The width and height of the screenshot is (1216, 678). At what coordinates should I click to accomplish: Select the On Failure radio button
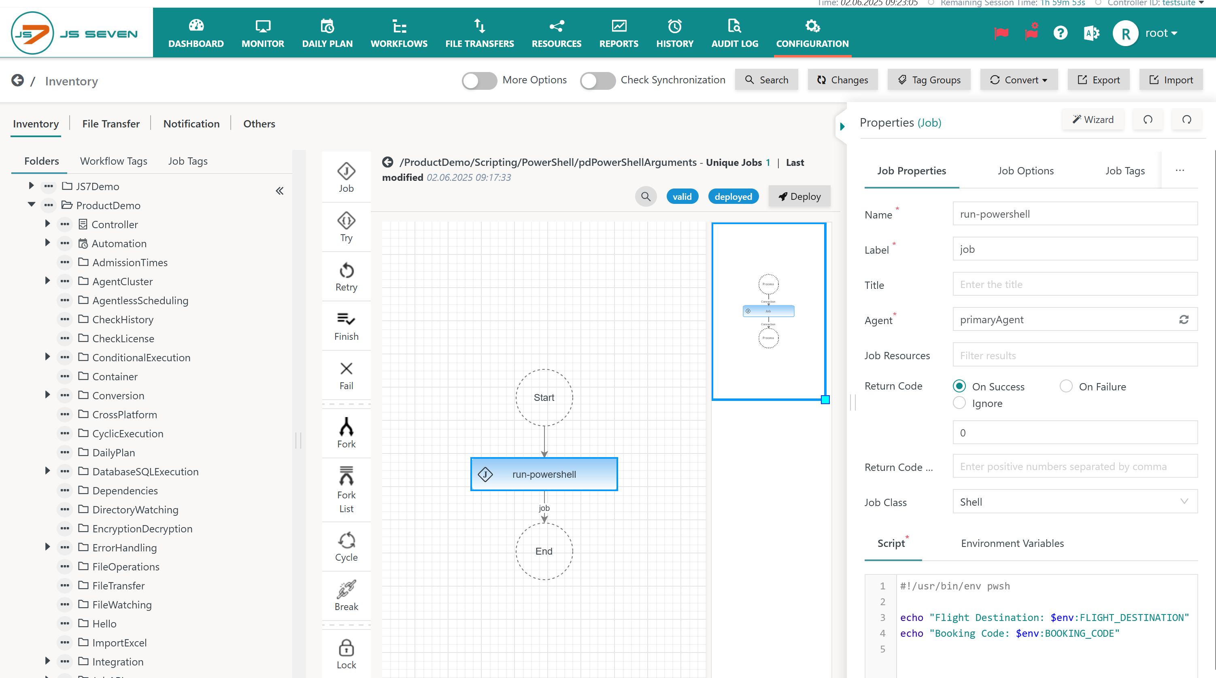1065,386
